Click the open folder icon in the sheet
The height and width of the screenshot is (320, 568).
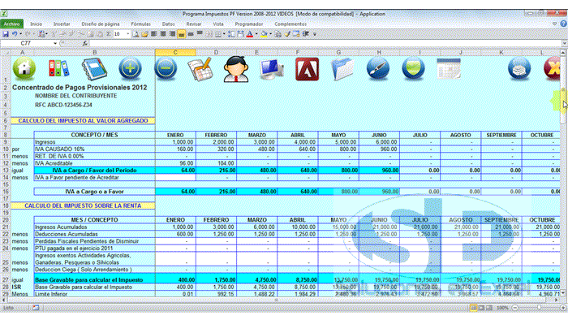click(342, 69)
